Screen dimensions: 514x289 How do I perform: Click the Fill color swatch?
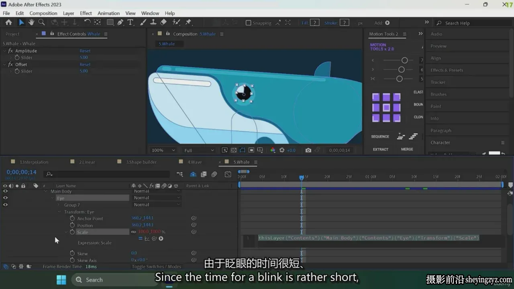pyautogui.click(x=315, y=23)
